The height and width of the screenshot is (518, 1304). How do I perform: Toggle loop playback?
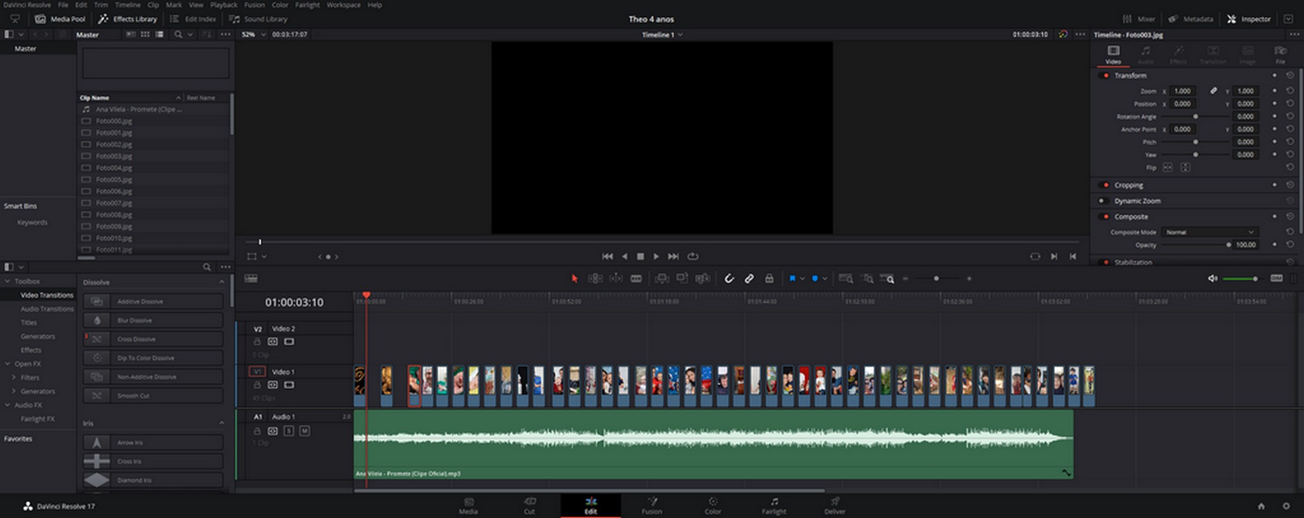tap(693, 256)
